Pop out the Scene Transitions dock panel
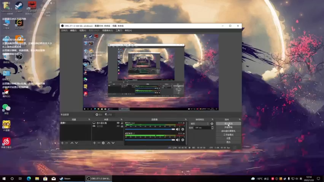This screenshot has width=324, height=182. pos(212,119)
